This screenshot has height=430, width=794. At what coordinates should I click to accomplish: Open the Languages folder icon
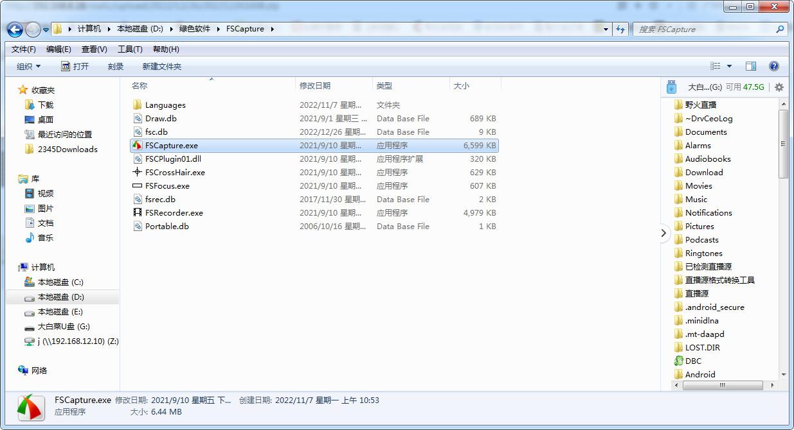pos(137,105)
